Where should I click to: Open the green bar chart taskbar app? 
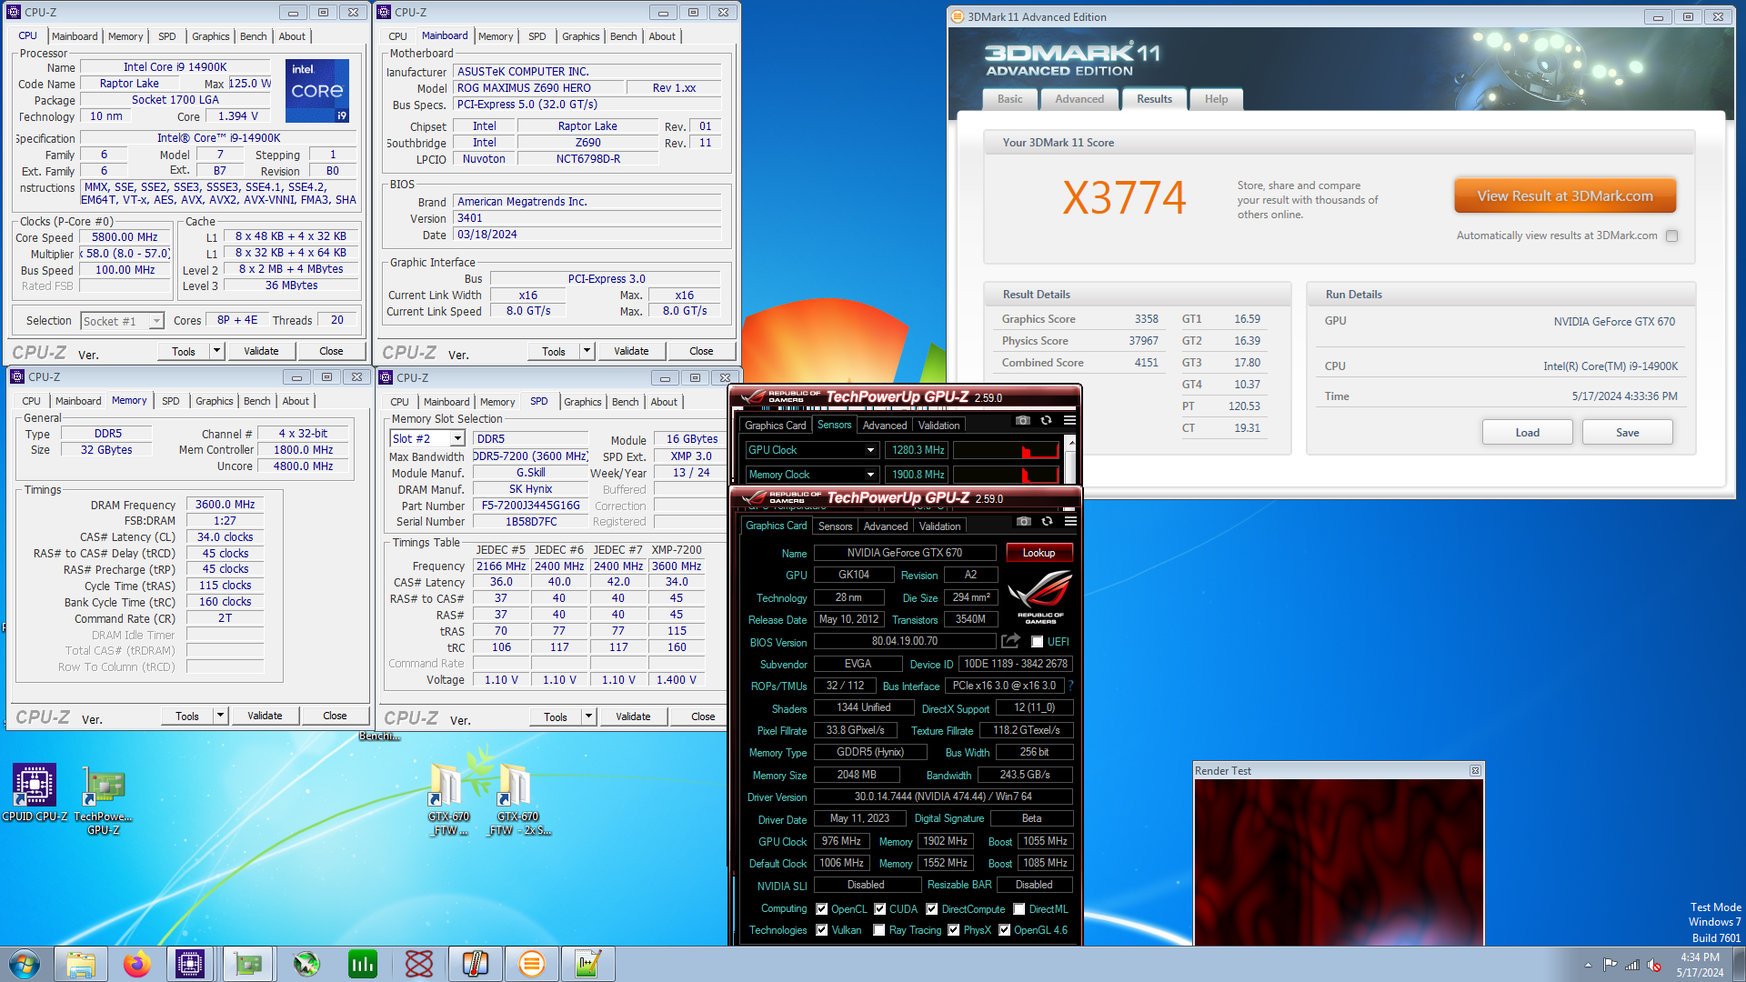362,964
